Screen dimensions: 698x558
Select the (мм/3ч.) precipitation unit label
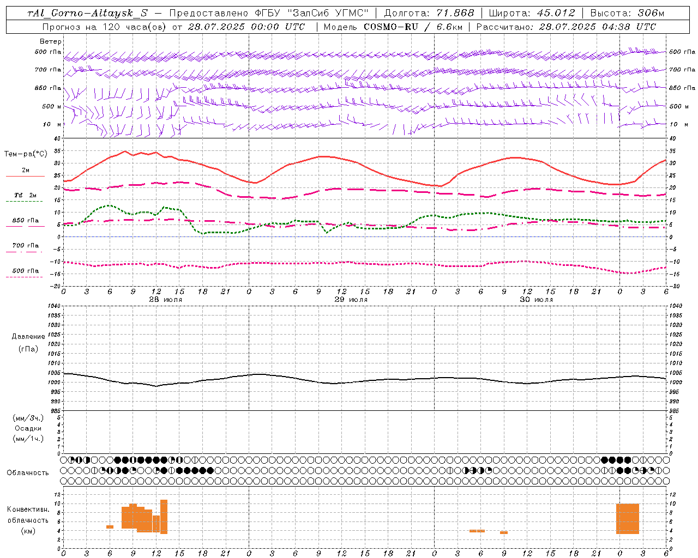(x=28, y=418)
